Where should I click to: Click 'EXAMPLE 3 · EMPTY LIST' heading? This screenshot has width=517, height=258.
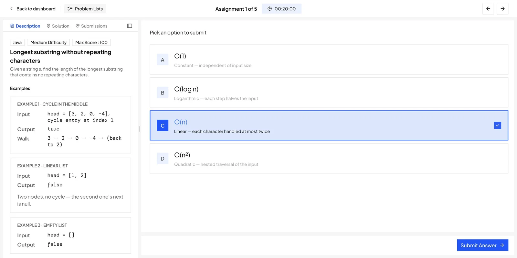coord(42,225)
